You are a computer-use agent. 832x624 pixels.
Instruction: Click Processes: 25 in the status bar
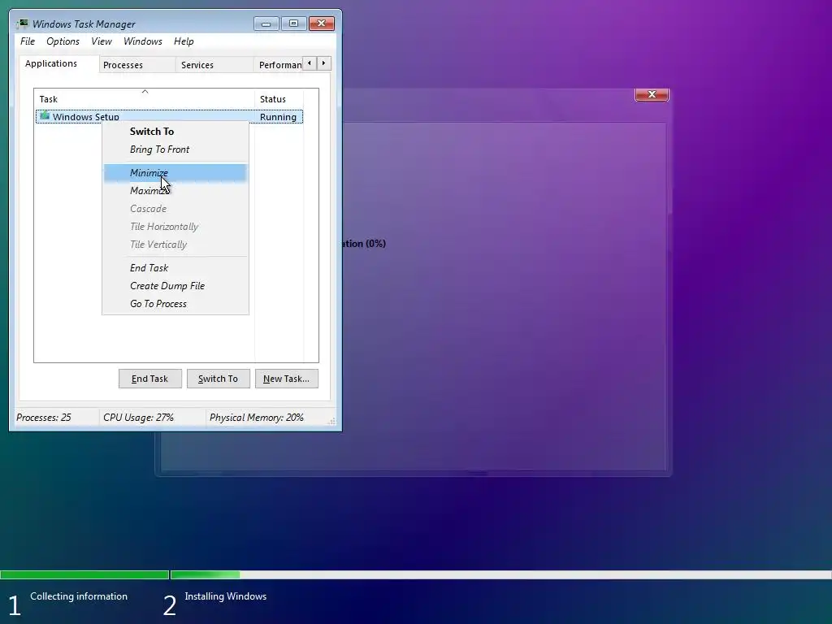pyautogui.click(x=44, y=418)
